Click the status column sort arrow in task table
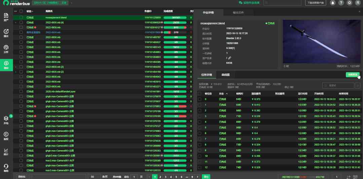 (x=227, y=94)
